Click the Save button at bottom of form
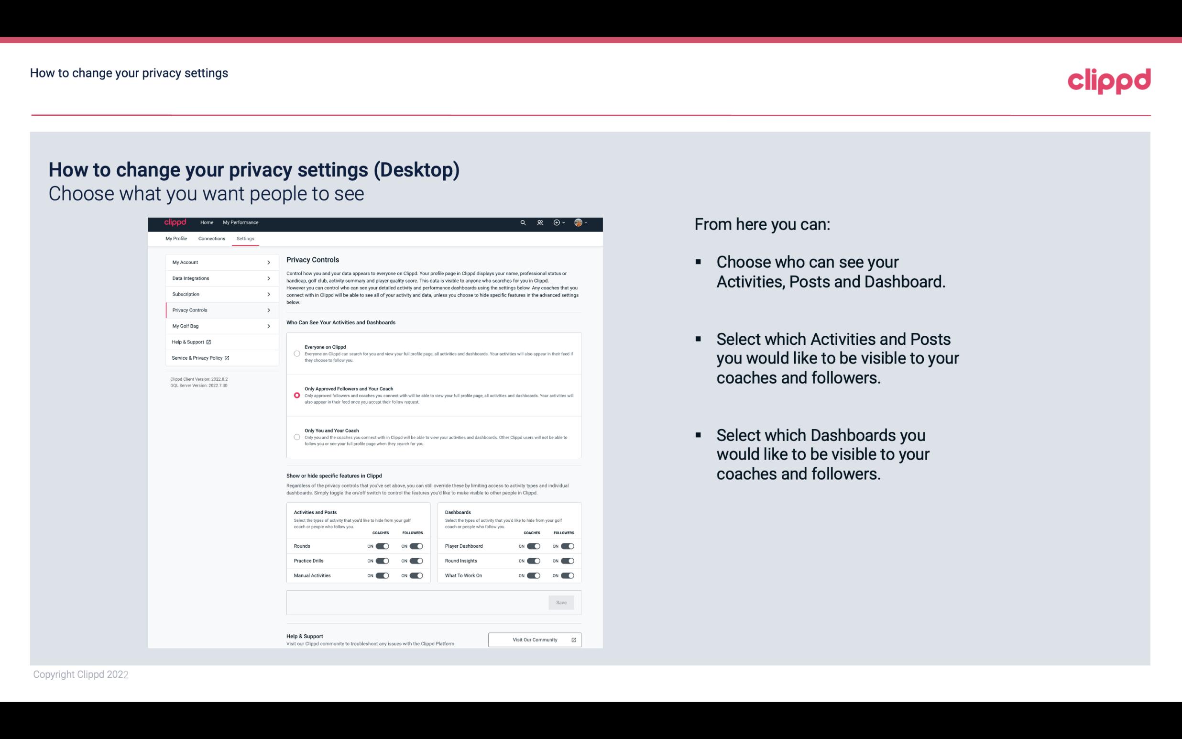 tap(562, 602)
